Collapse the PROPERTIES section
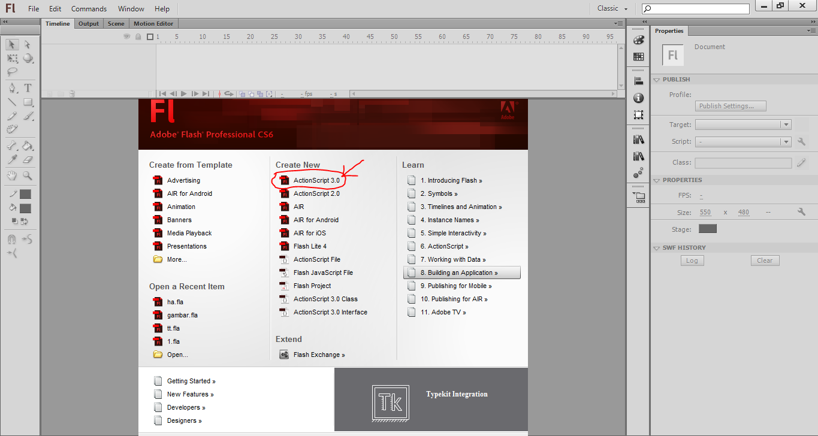Viewport: 818px width, 436px height. [657, 180]
